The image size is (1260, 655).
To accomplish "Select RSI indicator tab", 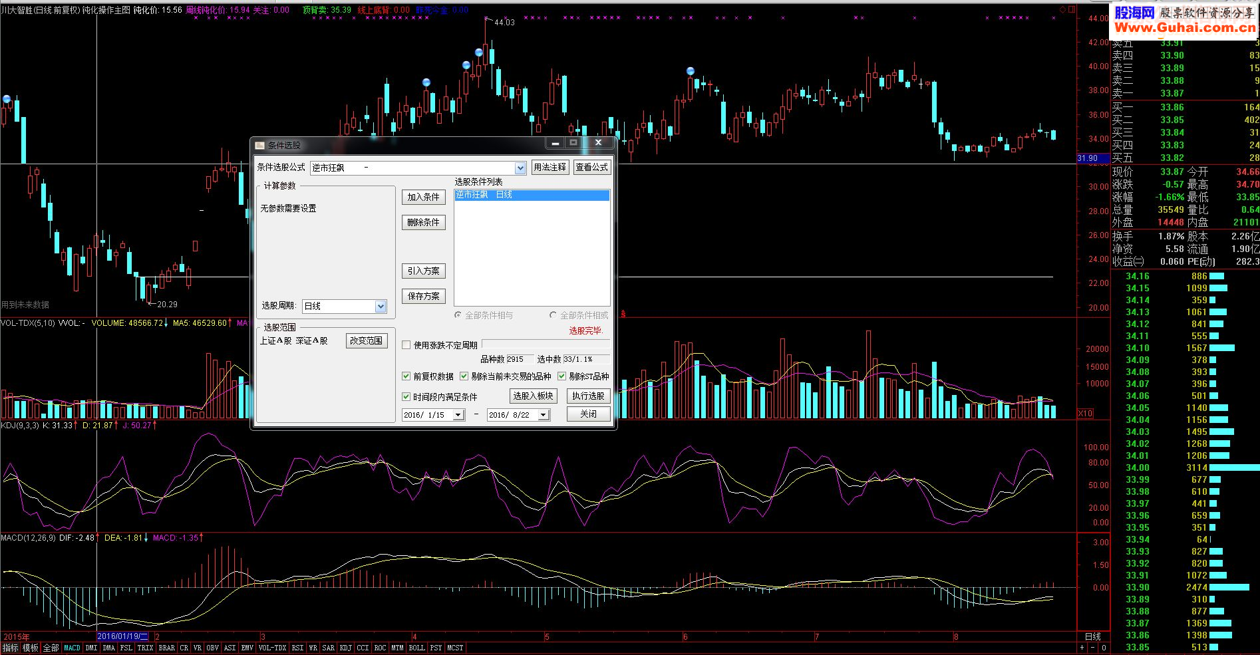I will [297, 648].
